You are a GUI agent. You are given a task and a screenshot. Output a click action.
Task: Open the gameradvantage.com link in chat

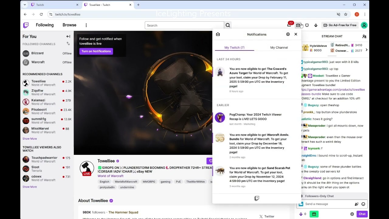pyautogui.click(x=333, y=92)
